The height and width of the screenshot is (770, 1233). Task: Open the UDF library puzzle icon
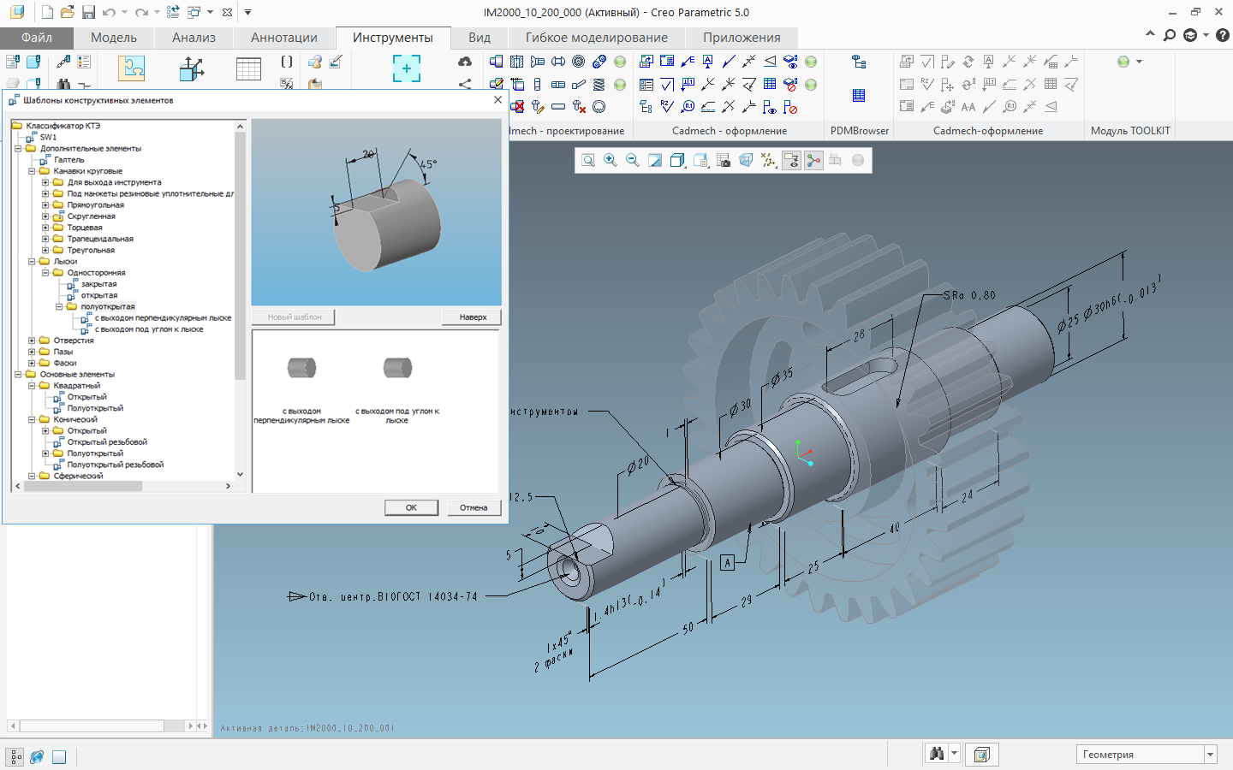[131, 68]
